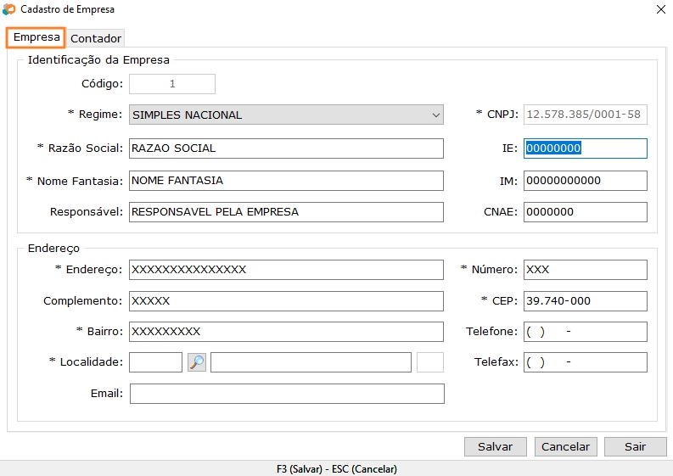
Task: Click the Cancelar button
Action: click(565, 446)
